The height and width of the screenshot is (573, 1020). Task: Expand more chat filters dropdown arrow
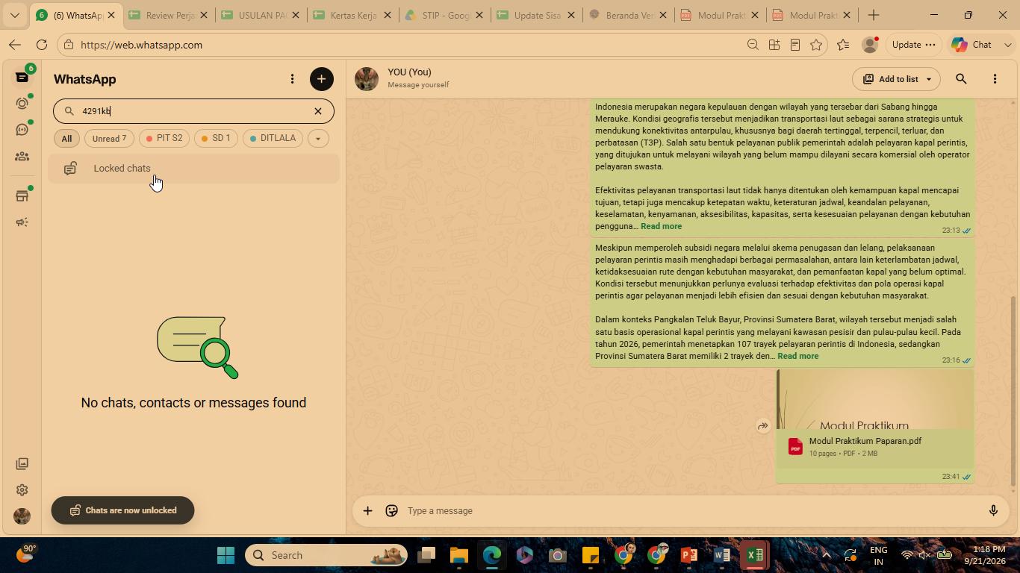point(318,139)
